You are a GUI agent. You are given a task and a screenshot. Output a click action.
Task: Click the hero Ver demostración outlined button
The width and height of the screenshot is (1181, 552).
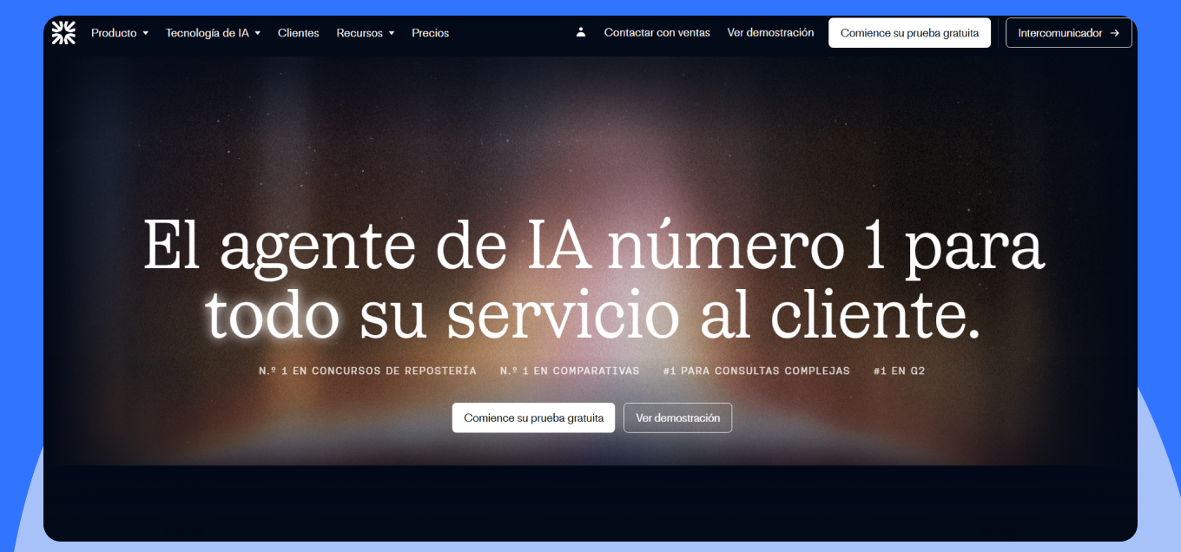pyautogui.click(x=677, y=417)
